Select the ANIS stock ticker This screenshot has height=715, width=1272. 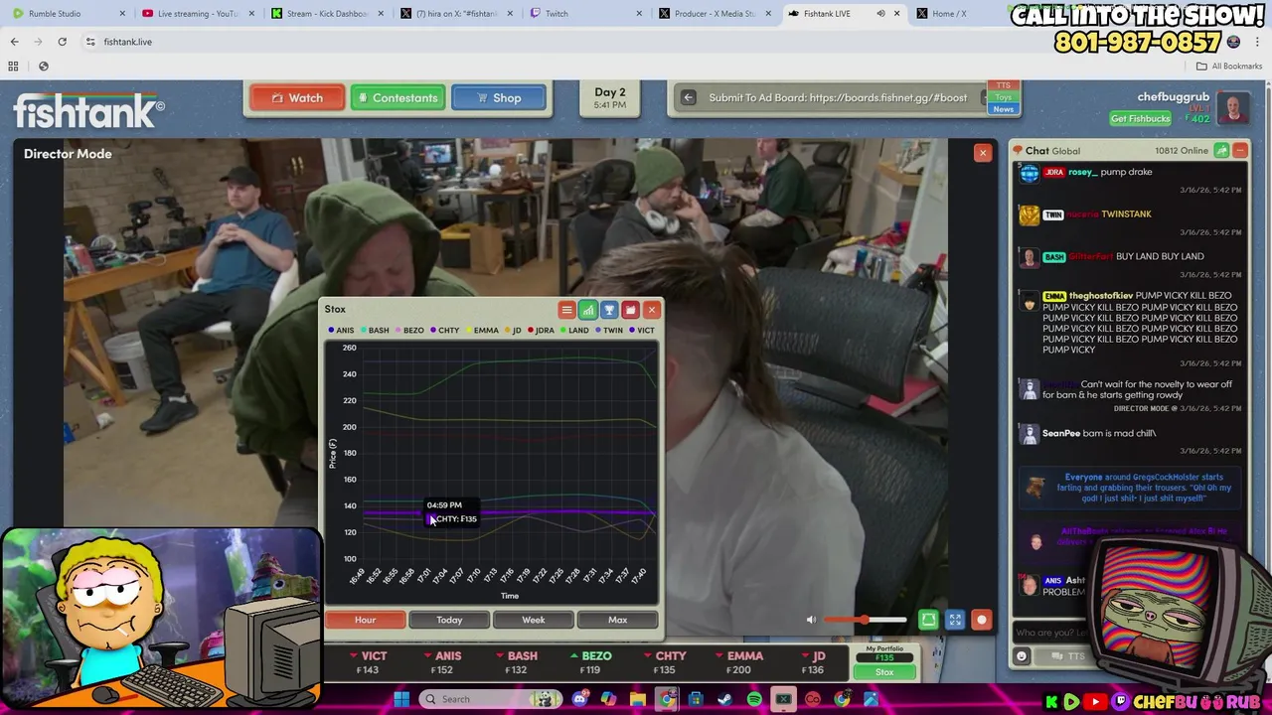point(442,662)
